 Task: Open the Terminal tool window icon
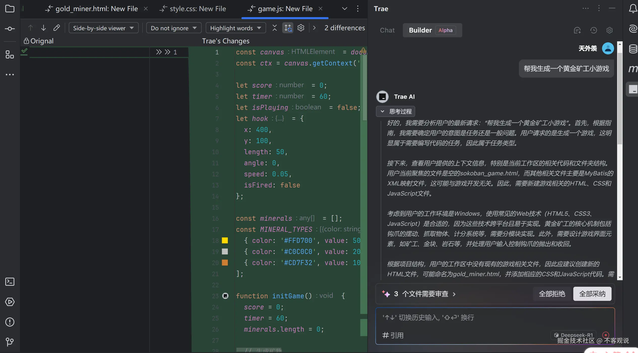pos(10,282)
